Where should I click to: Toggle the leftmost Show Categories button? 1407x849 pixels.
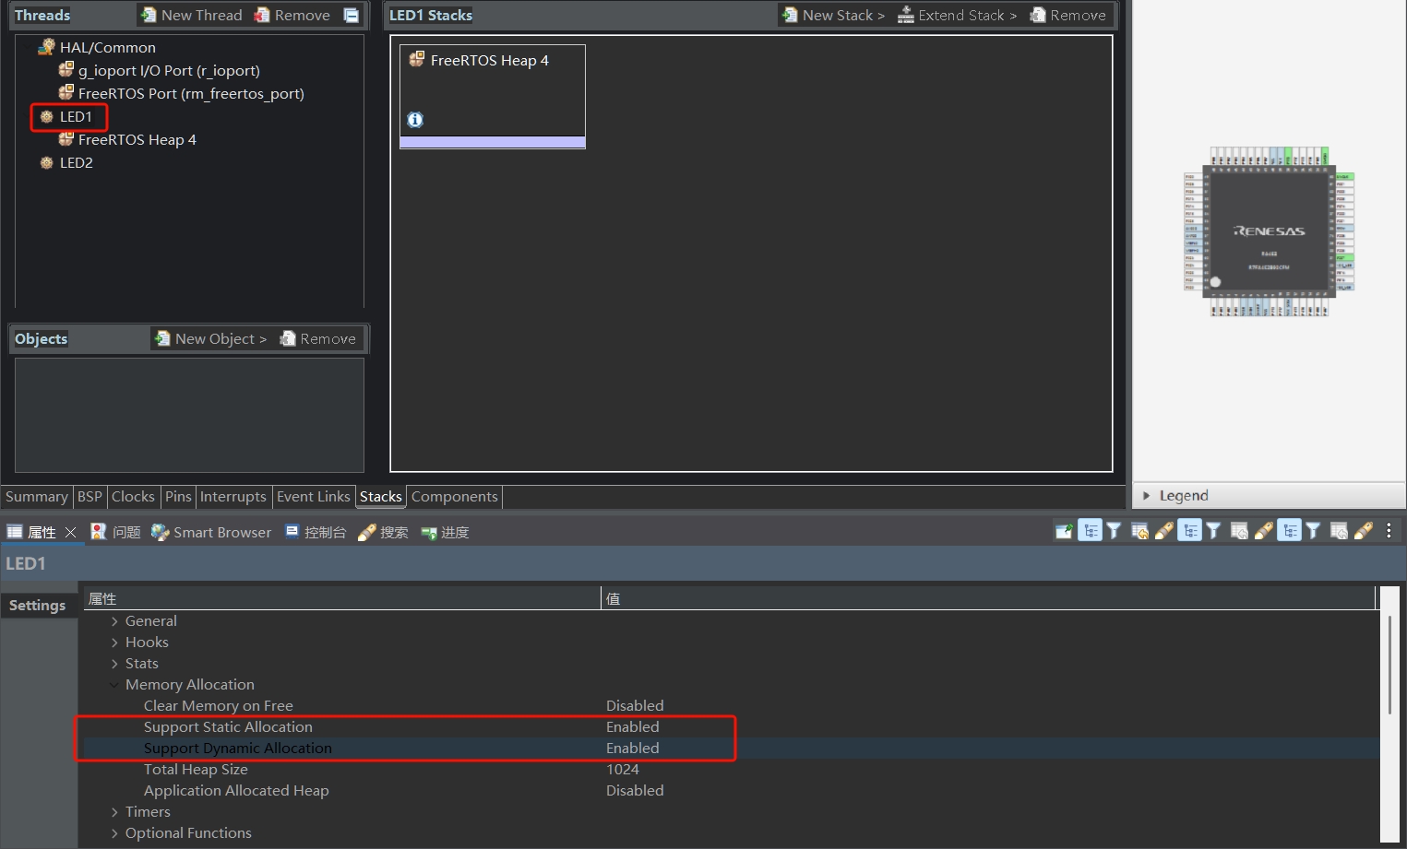click(x=1090, y=531)
